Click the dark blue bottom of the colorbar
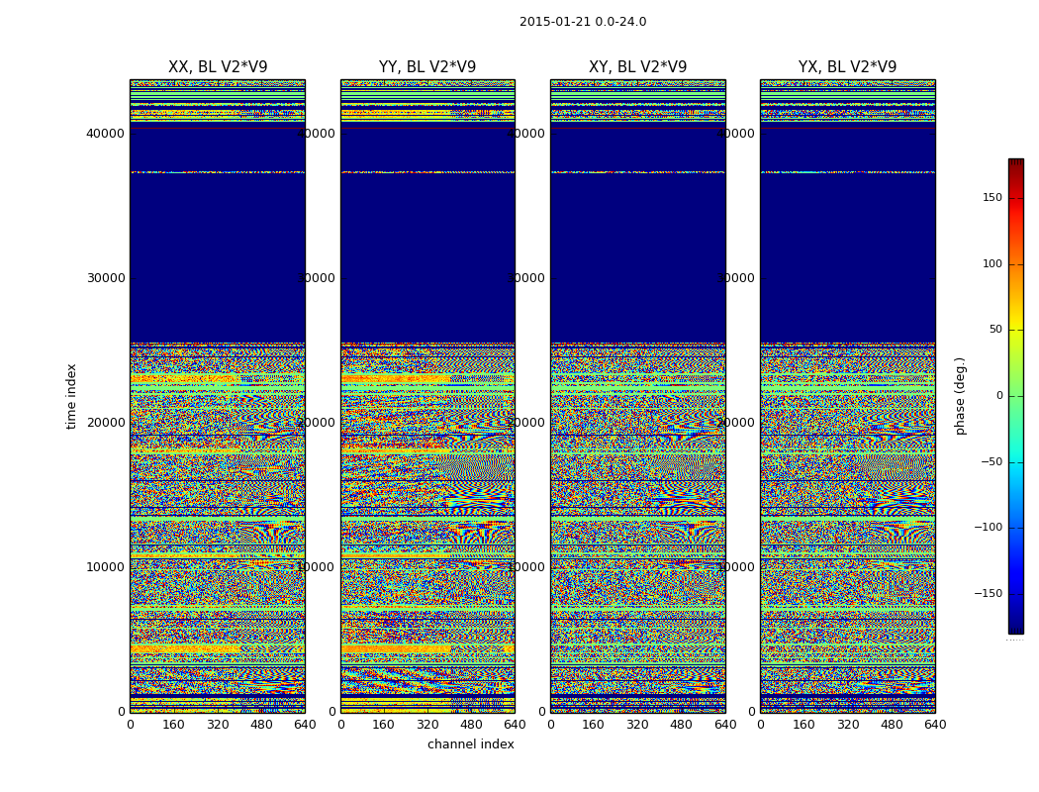Image resolution: width=1039 pixels, height=792 pixels. [1015, 626]
